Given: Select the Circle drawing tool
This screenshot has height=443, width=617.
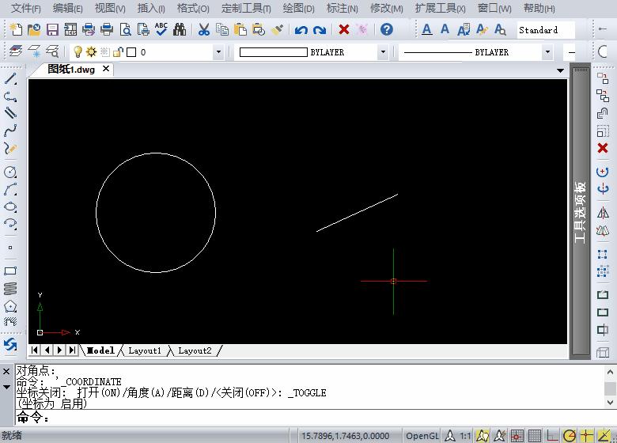Looking at the screenshot, I should click(10, 172).
